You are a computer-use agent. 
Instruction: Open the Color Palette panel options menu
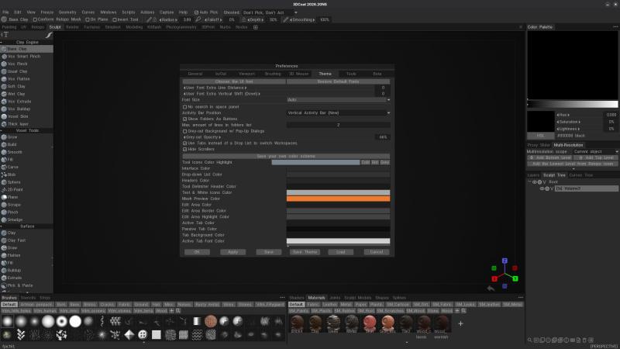tap(615, 27)
